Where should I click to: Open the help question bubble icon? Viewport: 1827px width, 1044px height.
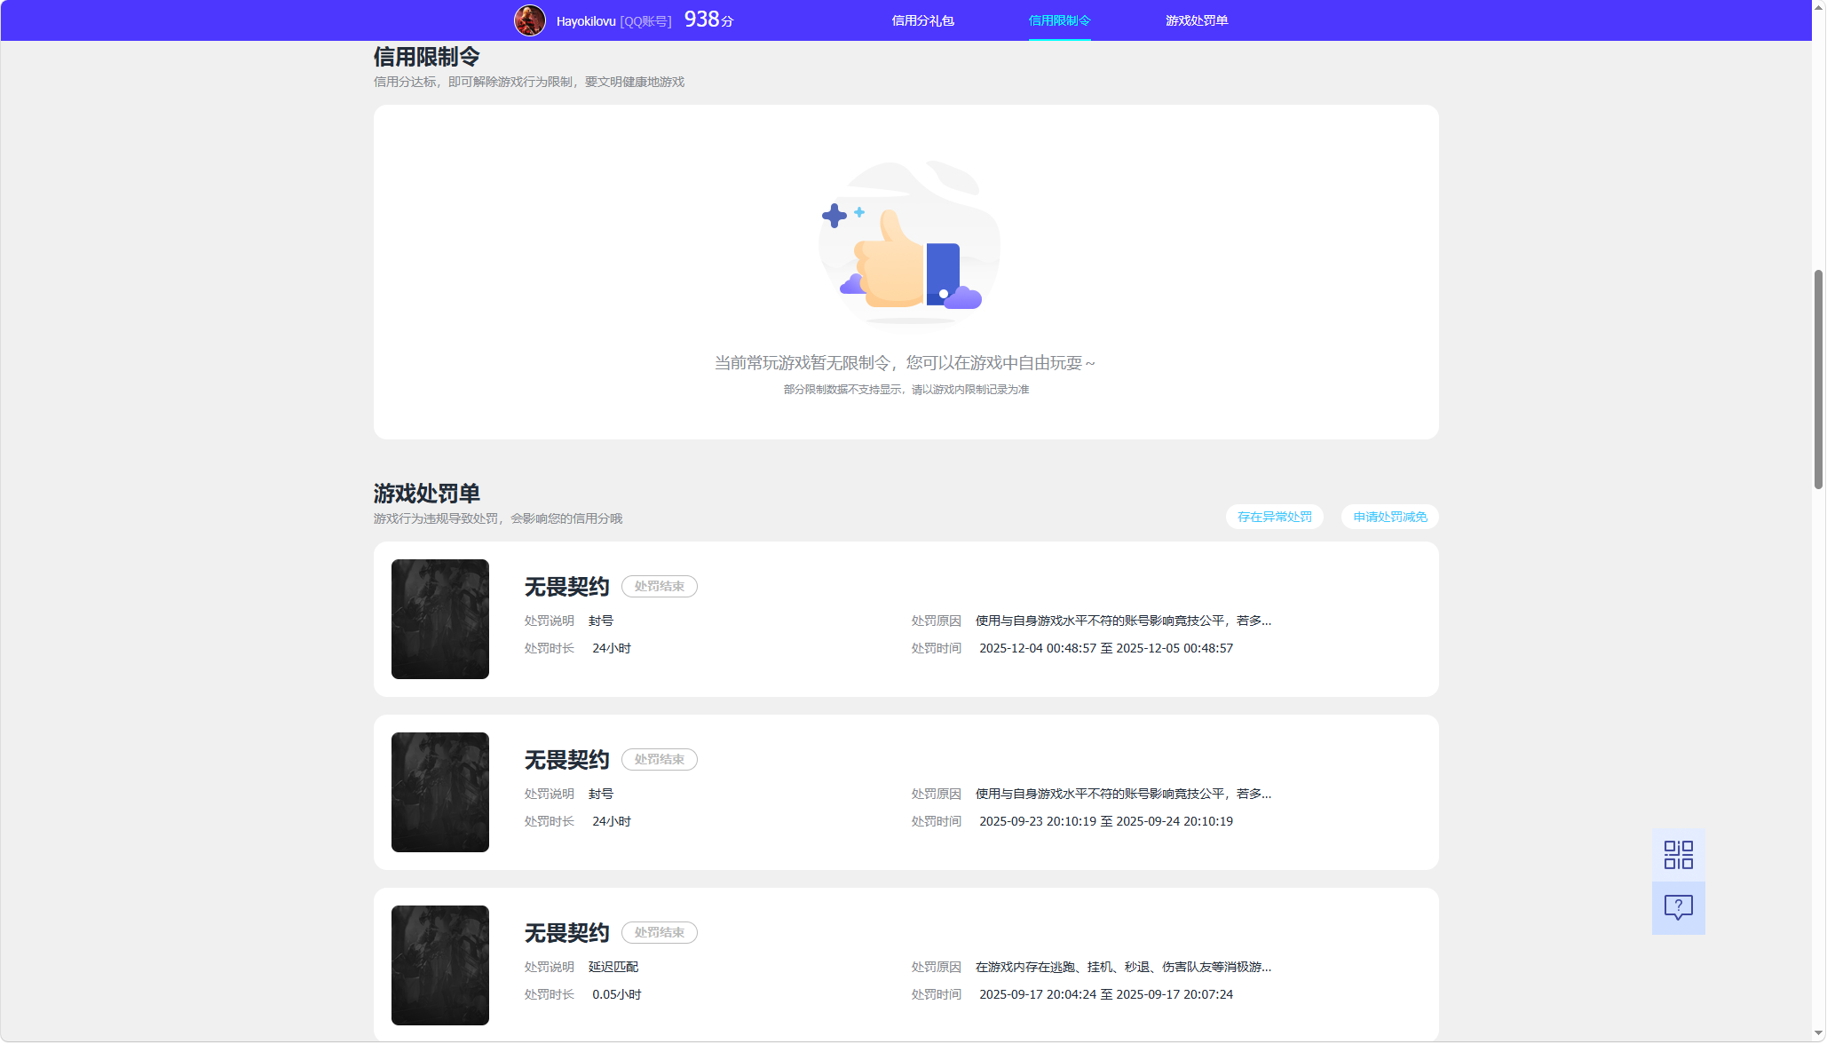1678,907
